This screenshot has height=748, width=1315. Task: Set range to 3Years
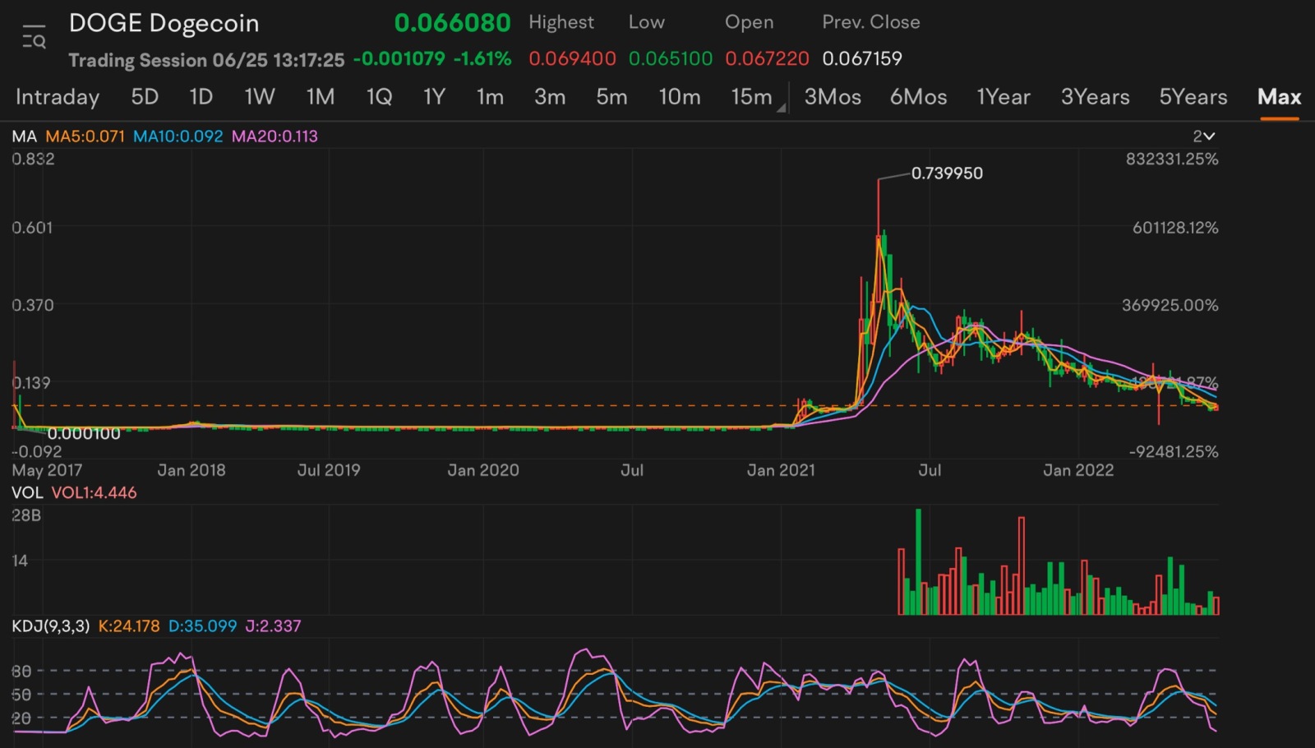[1096, 97]
